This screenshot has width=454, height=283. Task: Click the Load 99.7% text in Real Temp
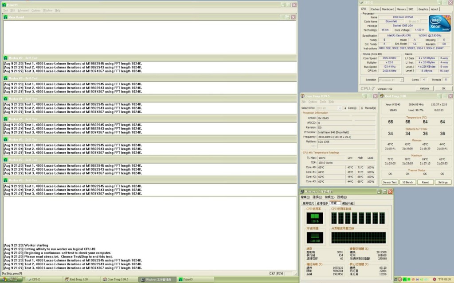coord(415,110)
